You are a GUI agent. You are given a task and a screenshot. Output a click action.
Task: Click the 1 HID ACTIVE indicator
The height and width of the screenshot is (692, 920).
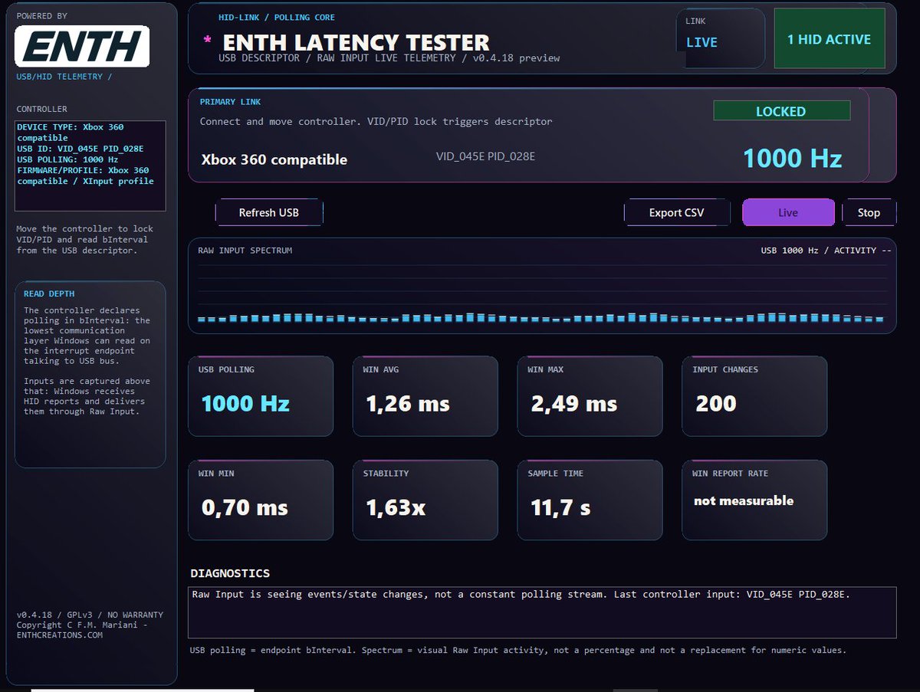(830, 39)
